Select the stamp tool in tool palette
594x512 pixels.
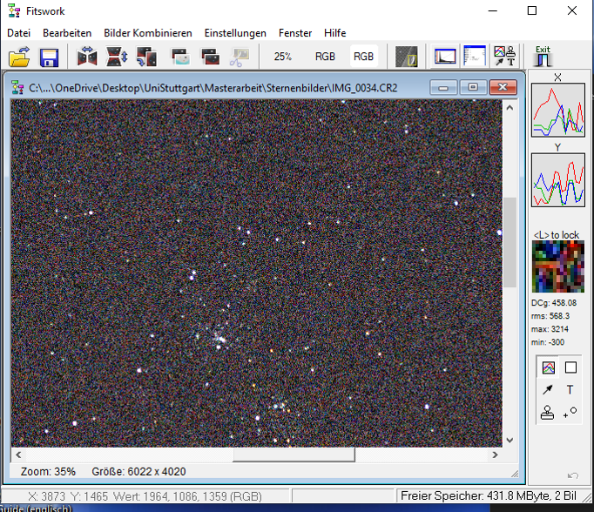[x=547, y=413]
